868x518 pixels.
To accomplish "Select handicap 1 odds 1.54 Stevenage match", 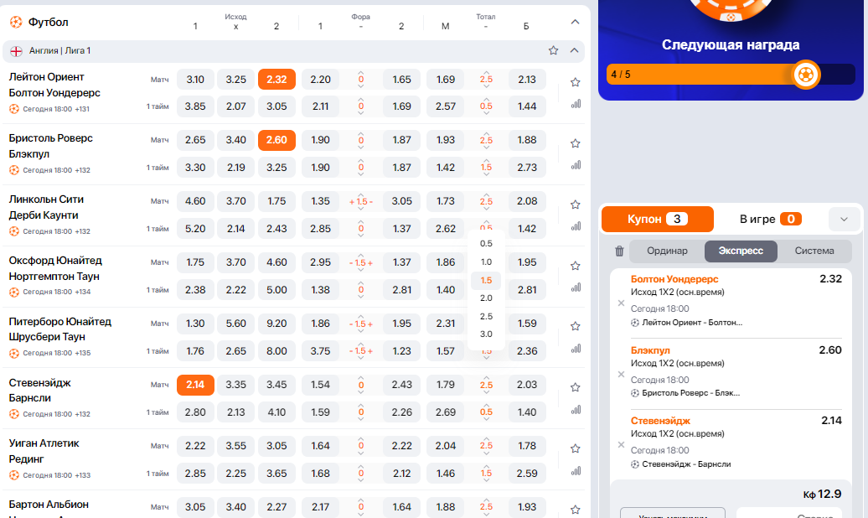I will point(321,385).
